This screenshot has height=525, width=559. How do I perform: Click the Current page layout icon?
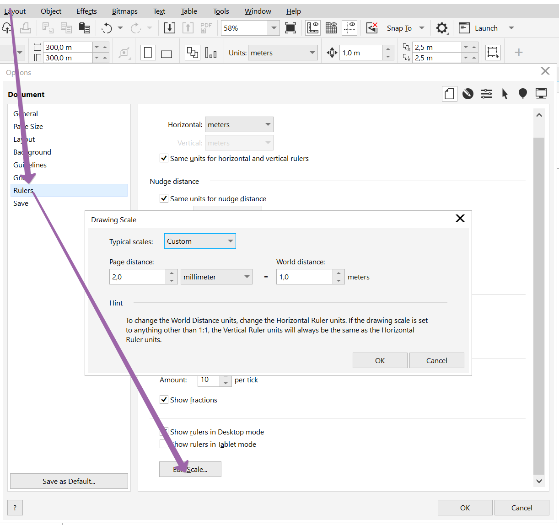[x=211, y=53]
